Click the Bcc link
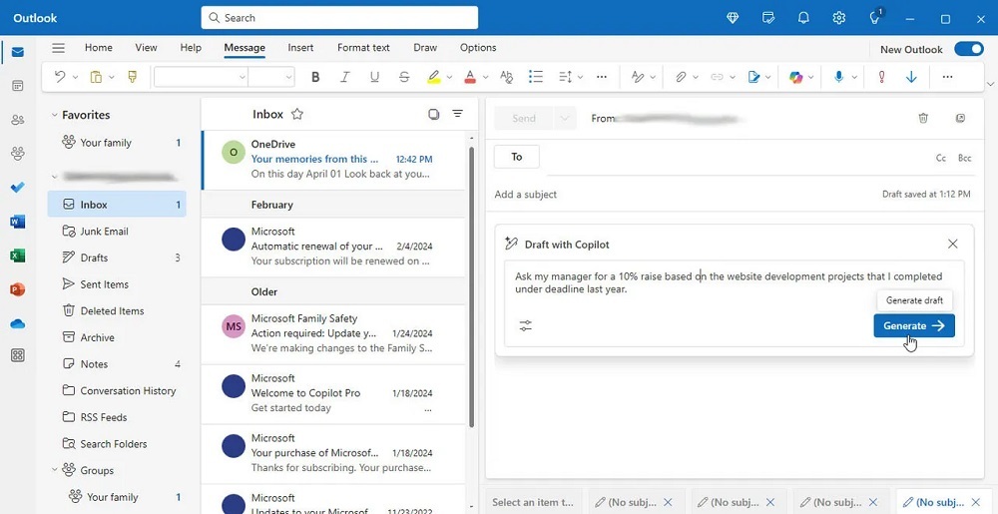The width and height of the screenshot is (998, 514). point(964,158)
